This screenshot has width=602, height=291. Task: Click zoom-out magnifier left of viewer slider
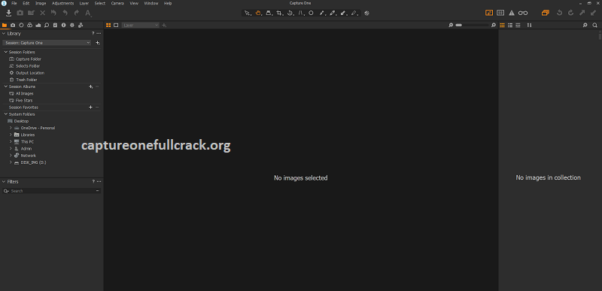tap(451, 26)
